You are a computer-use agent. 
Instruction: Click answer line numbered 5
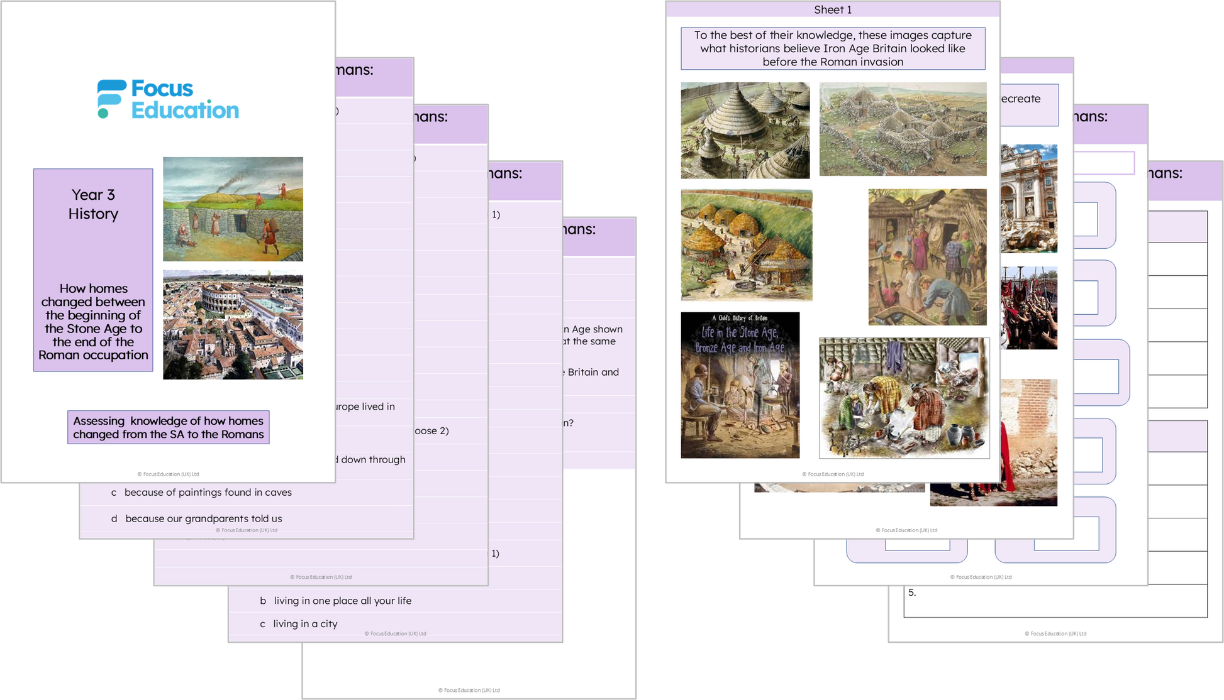(1055, 601)
